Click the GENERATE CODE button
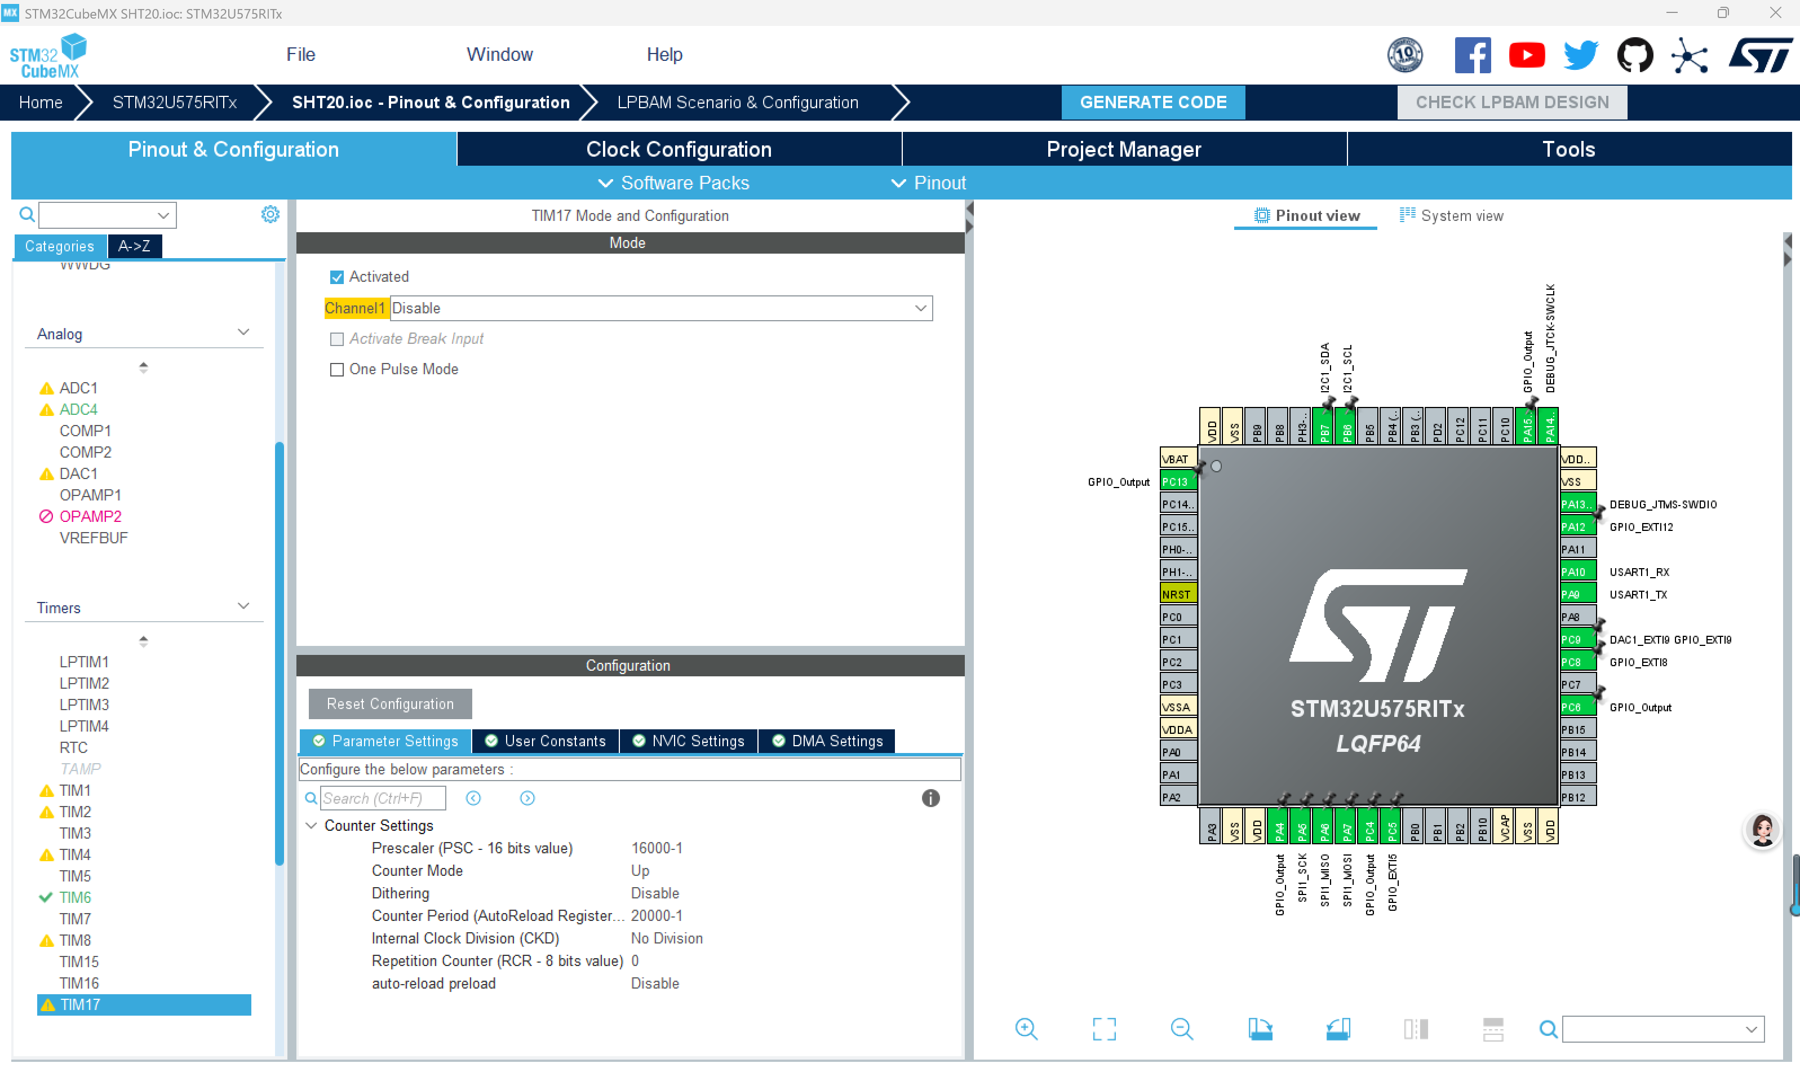1800x1072 pixels. tap(1153, 103)
